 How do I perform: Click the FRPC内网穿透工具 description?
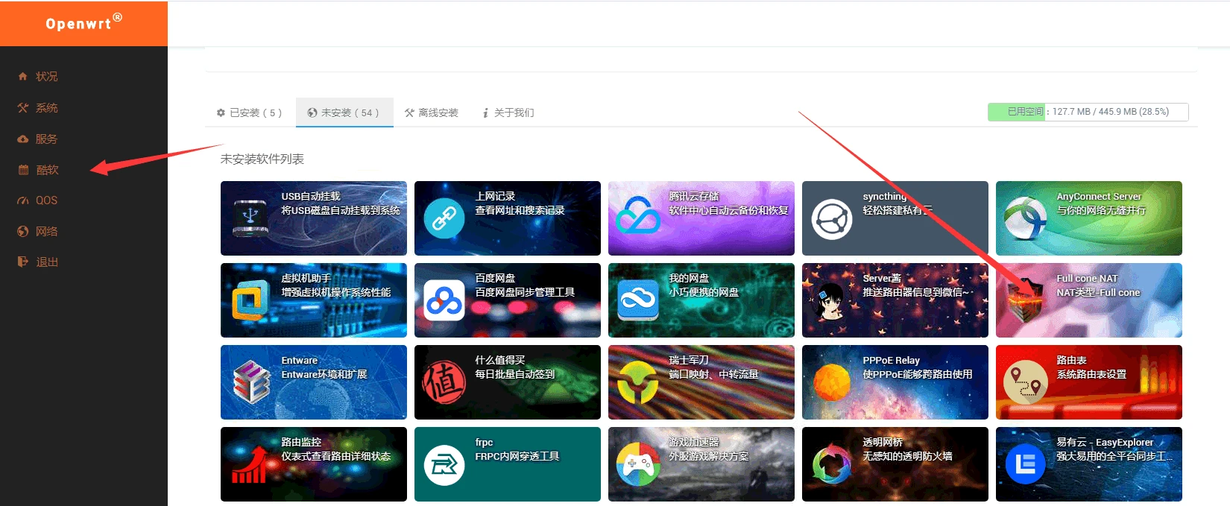517,457
